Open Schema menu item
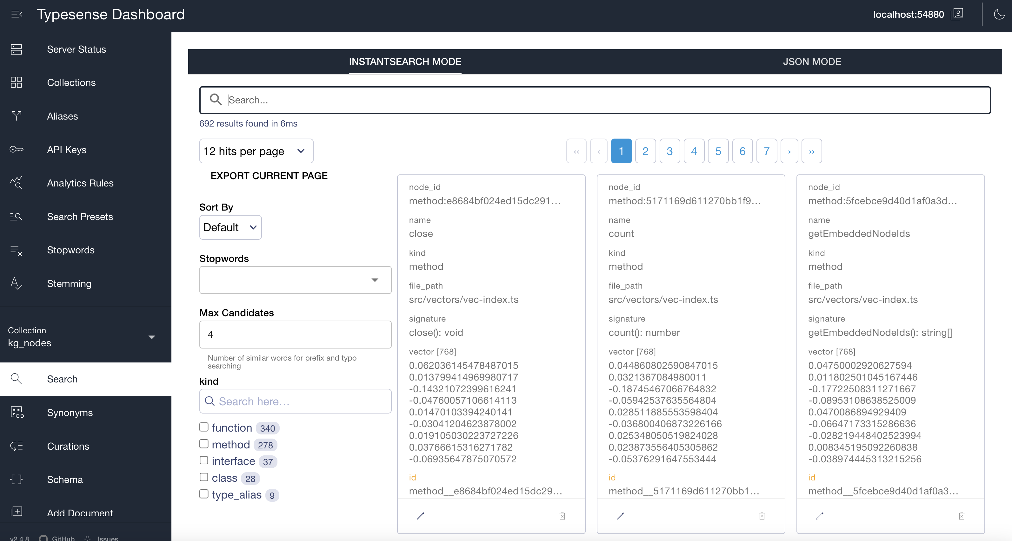Viewport: 1012px width, 541px height. pyautogui.click(x=86, y=479)
